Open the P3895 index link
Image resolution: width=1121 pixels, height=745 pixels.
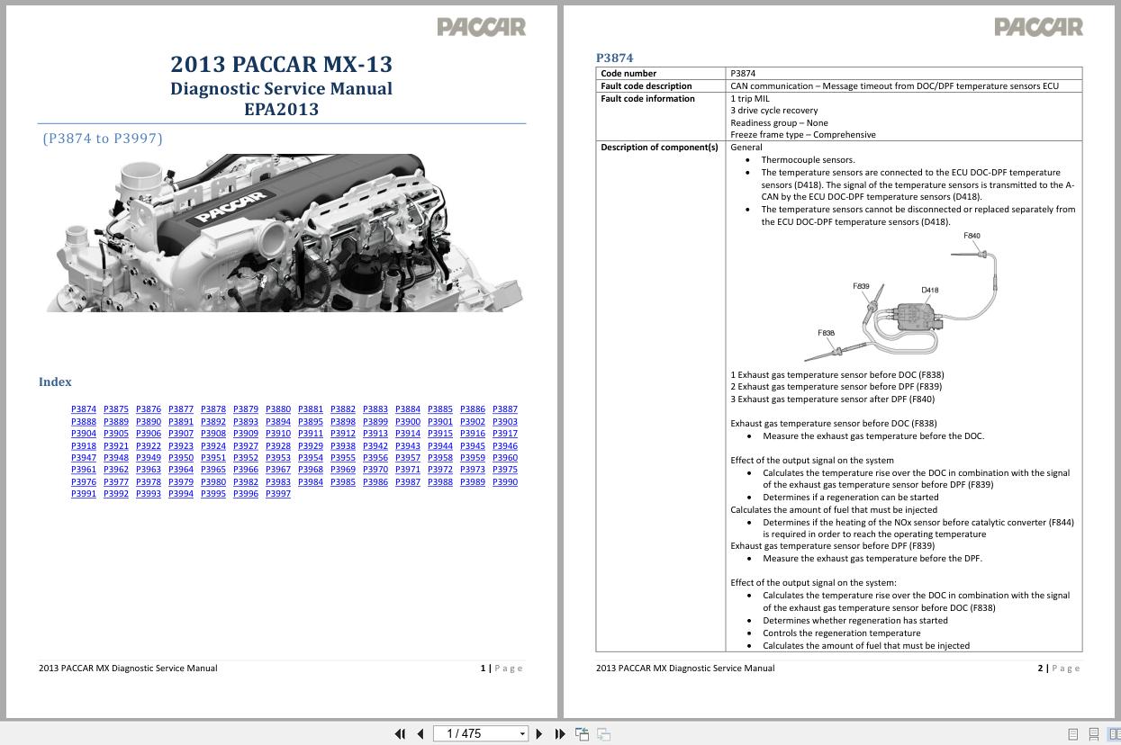point(311,421)
